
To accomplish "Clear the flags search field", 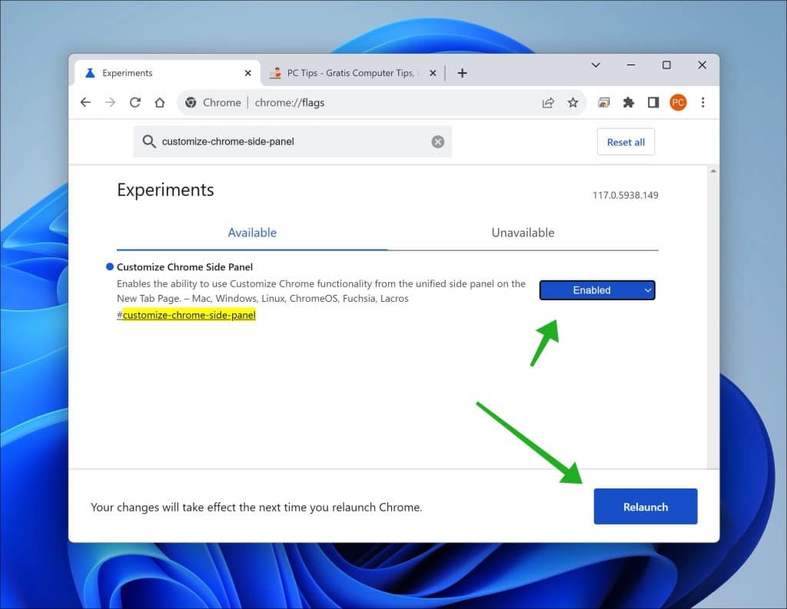I will pos(437,142).
